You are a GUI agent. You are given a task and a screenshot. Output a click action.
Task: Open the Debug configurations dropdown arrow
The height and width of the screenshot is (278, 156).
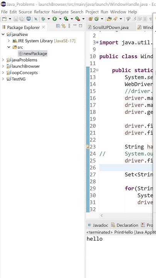[x=49, y=19]
